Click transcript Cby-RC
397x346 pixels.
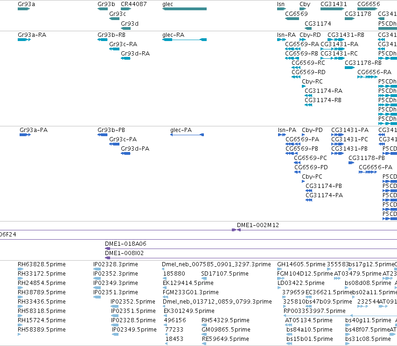pos(312,82)
